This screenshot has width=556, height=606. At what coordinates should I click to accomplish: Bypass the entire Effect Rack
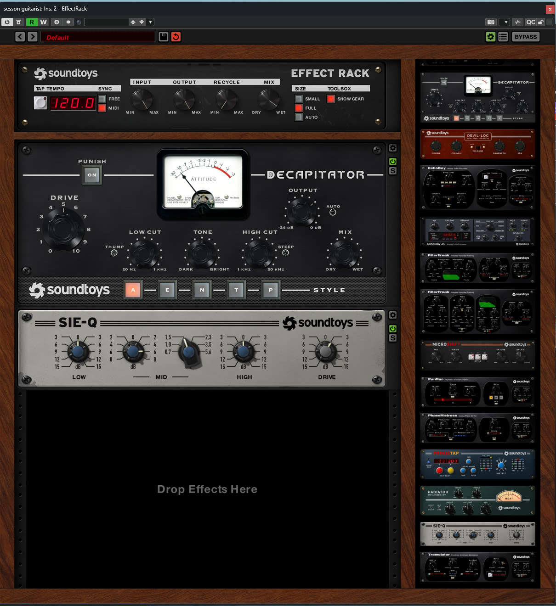pyautogui.click(x=526, y=37)
